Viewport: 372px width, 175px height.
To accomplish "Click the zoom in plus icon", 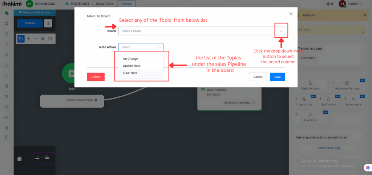I will (28, 39).
